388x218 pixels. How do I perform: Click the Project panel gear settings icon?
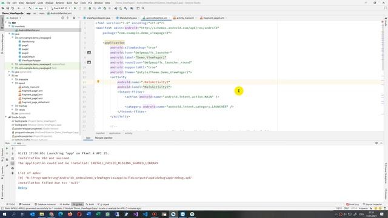[74, 18]
